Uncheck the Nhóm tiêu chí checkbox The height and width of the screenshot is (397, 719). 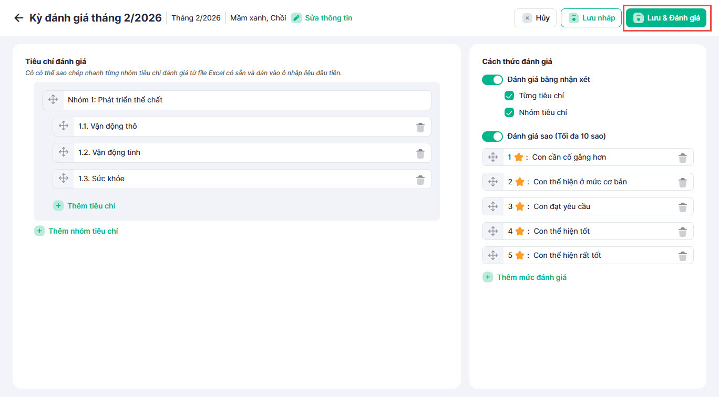pos(509,112)
